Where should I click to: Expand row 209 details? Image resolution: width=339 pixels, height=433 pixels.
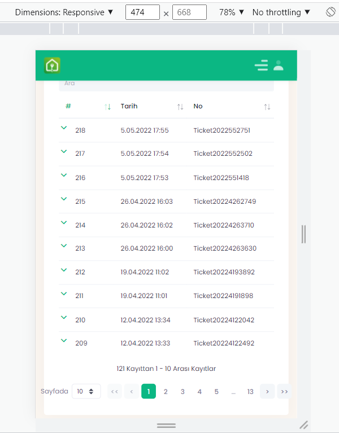[64, 340]
